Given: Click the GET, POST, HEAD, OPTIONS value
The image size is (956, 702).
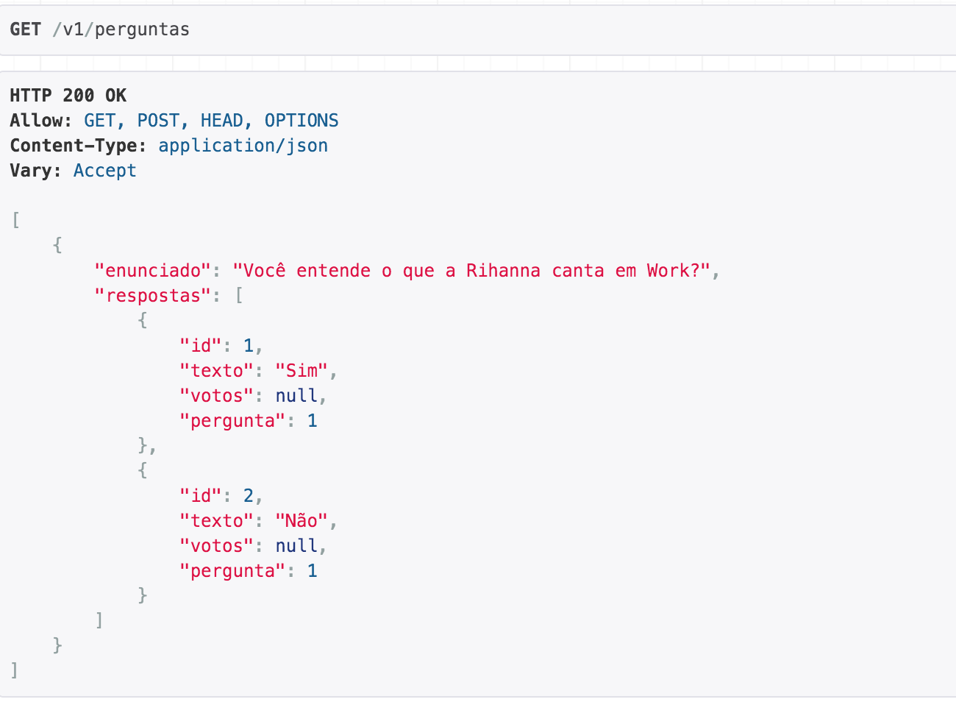Looking at the screenshot, I should (212, 121).
